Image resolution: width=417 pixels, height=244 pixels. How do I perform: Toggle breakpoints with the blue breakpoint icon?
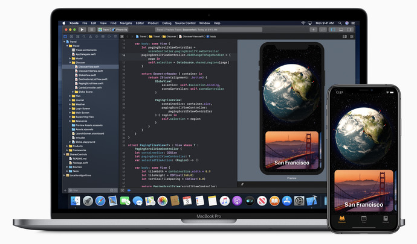coord(129,190)
